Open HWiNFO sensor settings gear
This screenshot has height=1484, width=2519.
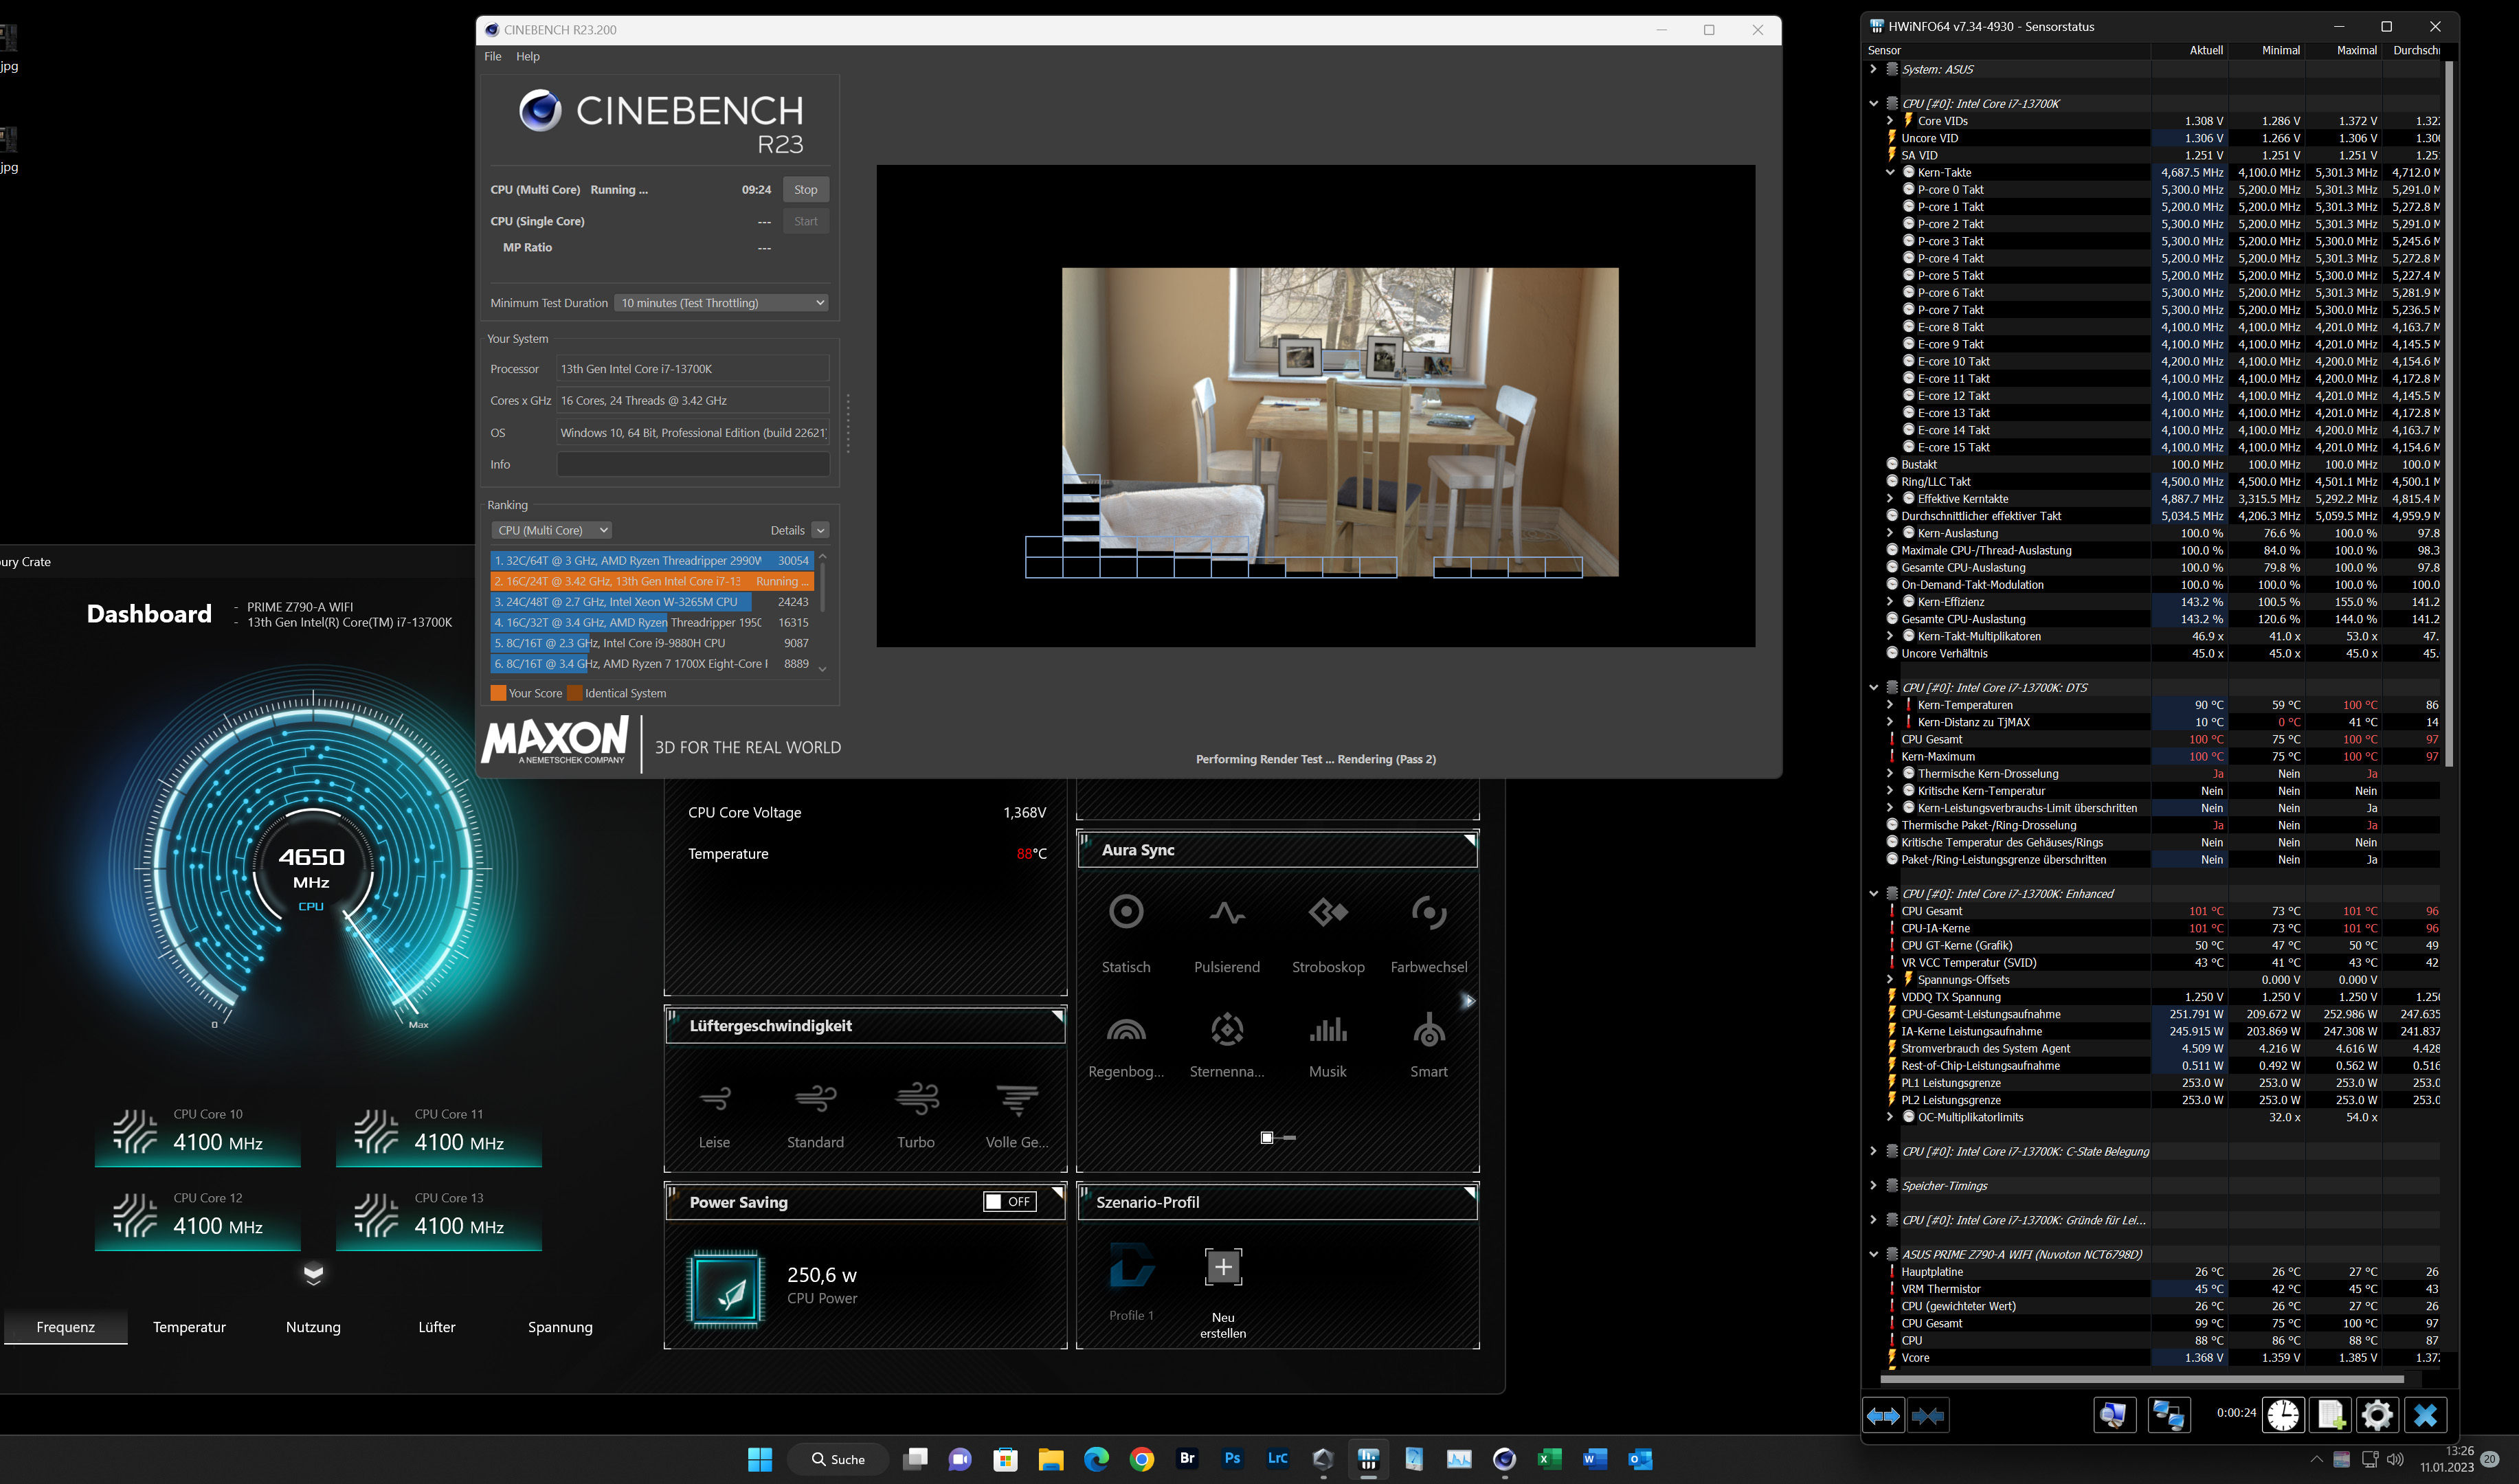tap(2377, 1415)
